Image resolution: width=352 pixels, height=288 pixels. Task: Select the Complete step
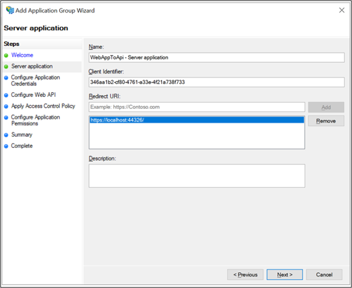(22, 146)
